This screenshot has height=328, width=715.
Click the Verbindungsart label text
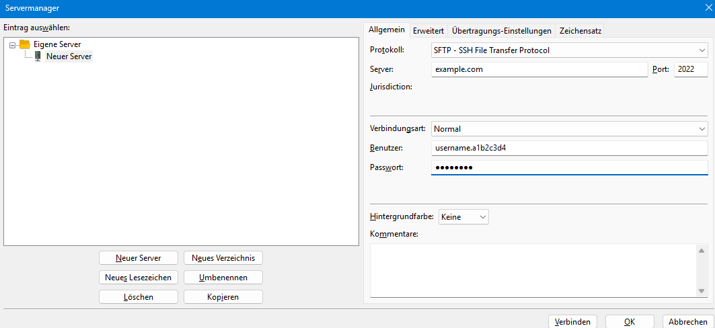(398, 128)
